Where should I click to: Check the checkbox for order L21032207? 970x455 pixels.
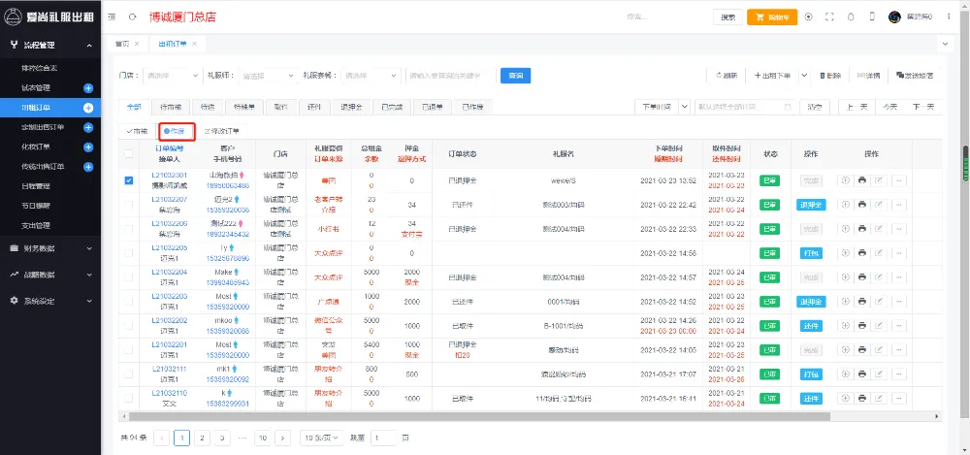click(129, 205)
